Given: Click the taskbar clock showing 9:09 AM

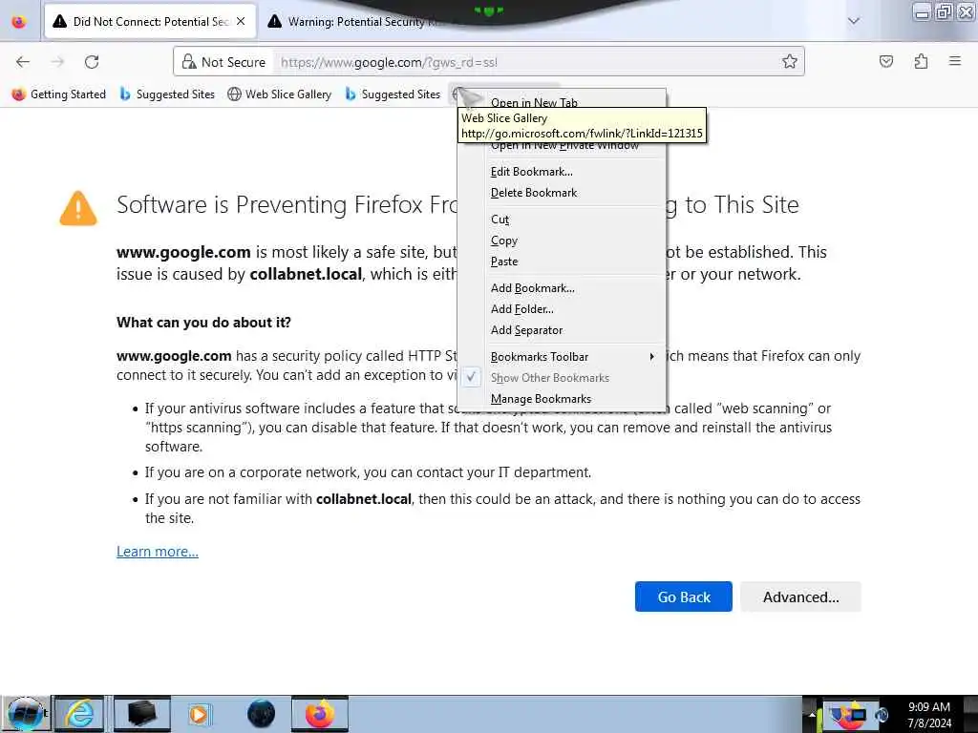Looking at the screenshot, I should [928, 715].
